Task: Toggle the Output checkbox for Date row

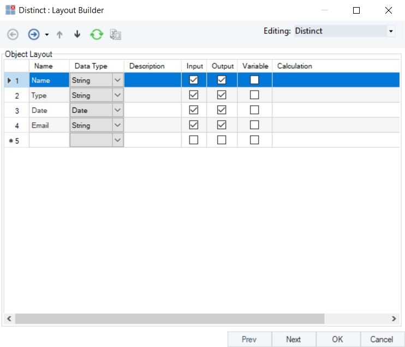Action: coord(222,110)
